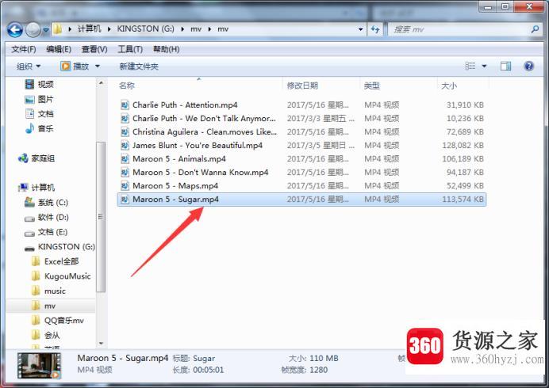
Task: Toggle the preview pane icon
Action: click(x=505, y=66)
